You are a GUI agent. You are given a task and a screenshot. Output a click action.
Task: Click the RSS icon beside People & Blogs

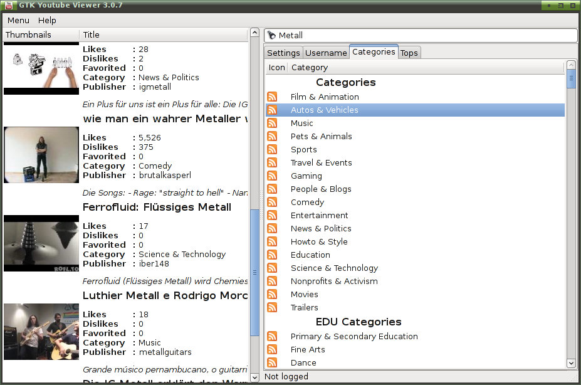pyautogui.click(x=272, y=189)
